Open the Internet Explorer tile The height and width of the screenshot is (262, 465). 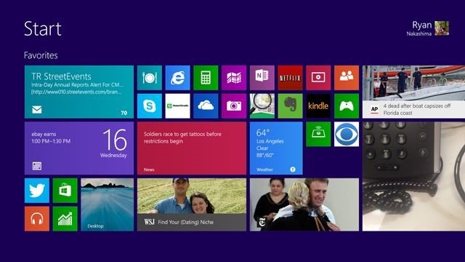pyautogui.click(x=177, y=78)
